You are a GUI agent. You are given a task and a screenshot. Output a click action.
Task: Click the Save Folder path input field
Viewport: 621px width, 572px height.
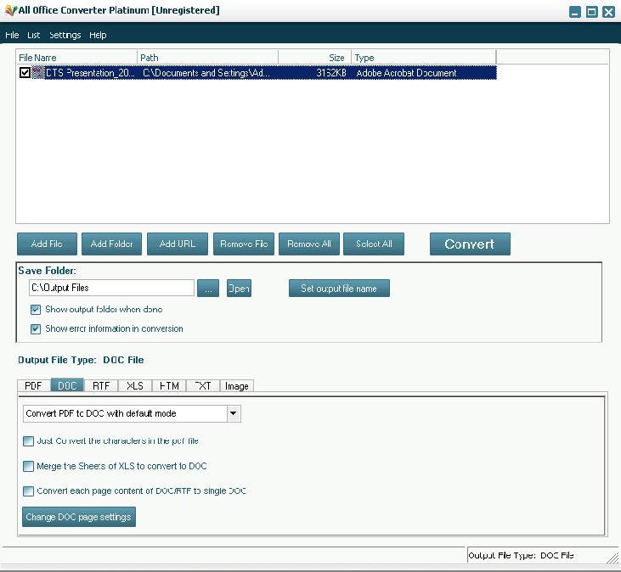pyautogui.click(x=111, y=288)
